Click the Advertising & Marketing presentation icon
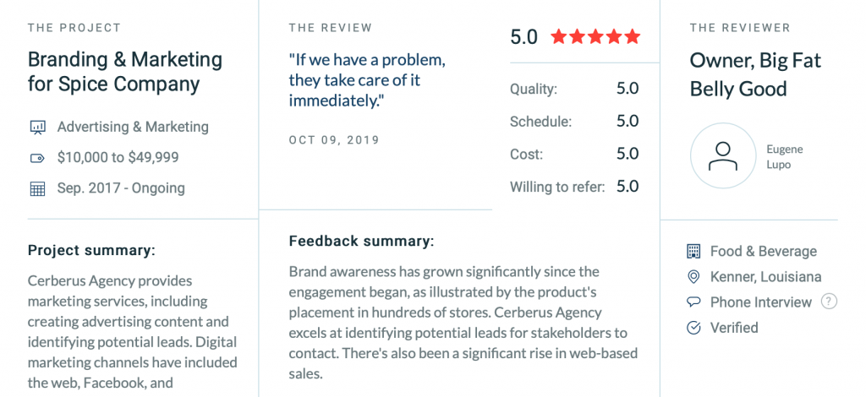This screenshot has height=397, width=866. (x=37, y=128)
